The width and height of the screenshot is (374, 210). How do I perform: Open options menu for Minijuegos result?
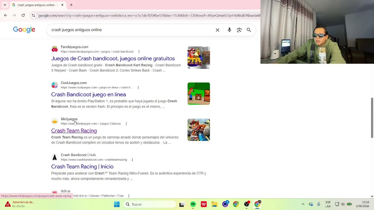[126, 124]
